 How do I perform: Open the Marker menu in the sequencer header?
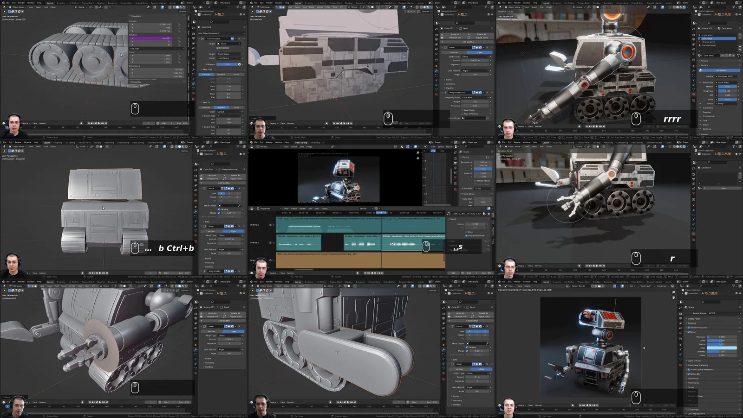[302, 209]
